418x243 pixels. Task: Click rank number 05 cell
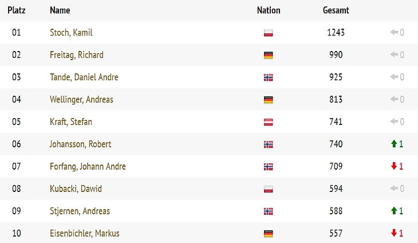pos(16,122)
